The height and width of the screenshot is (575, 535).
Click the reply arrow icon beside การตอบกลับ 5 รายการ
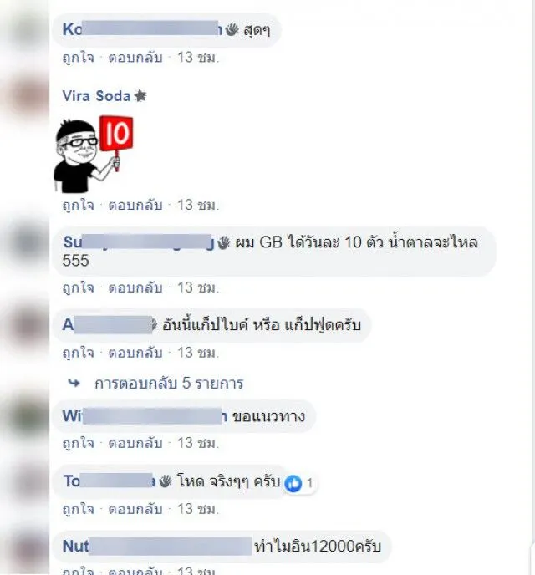(74, 384)
